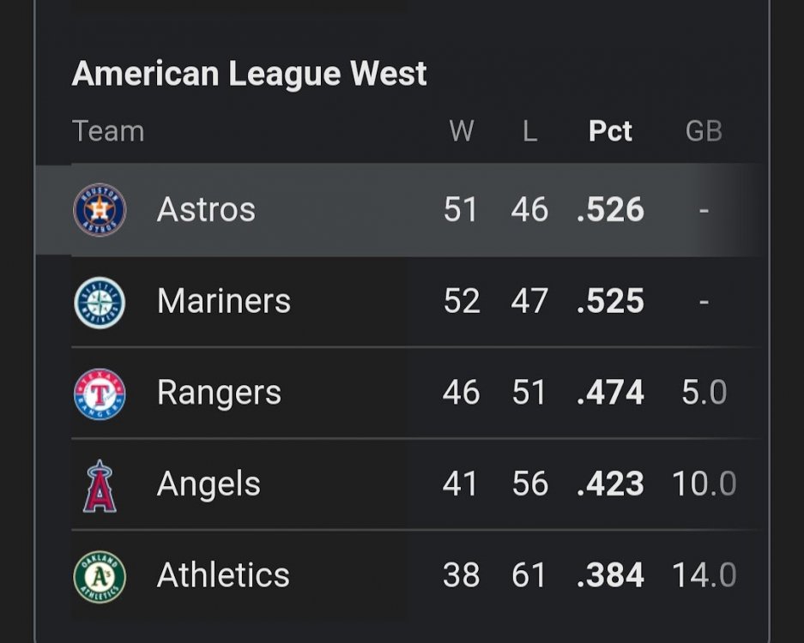Open the Mariners team name link
The height and width of the screenshot is (643, 804).
click(x=224, y=302)
